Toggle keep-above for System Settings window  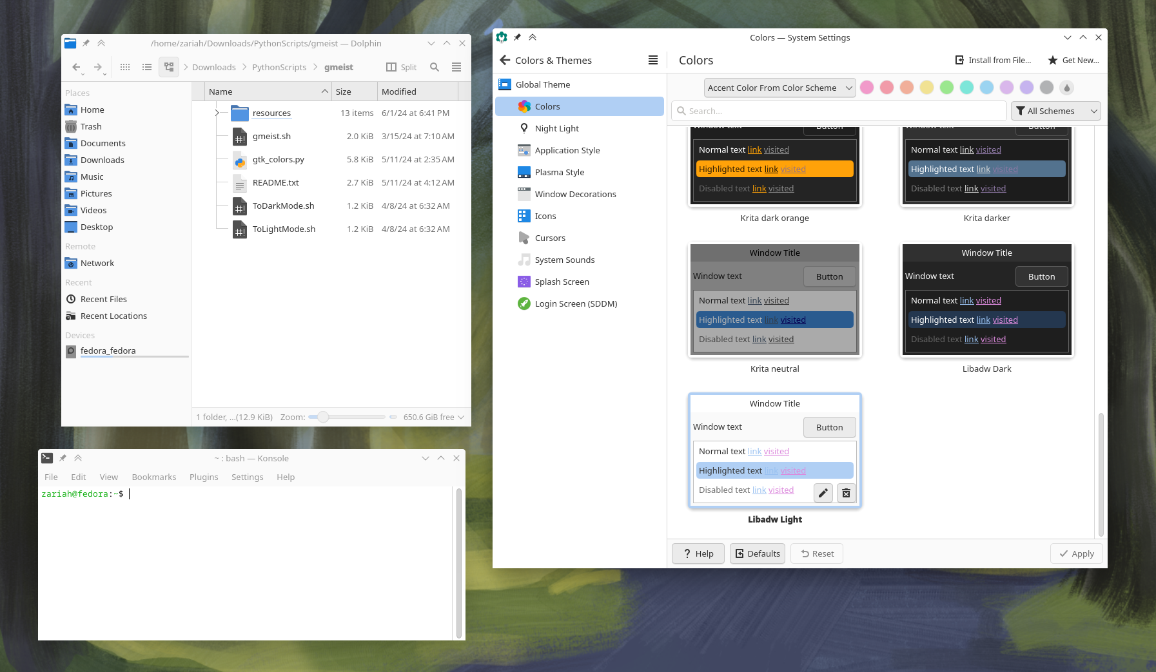pos(533,37)
